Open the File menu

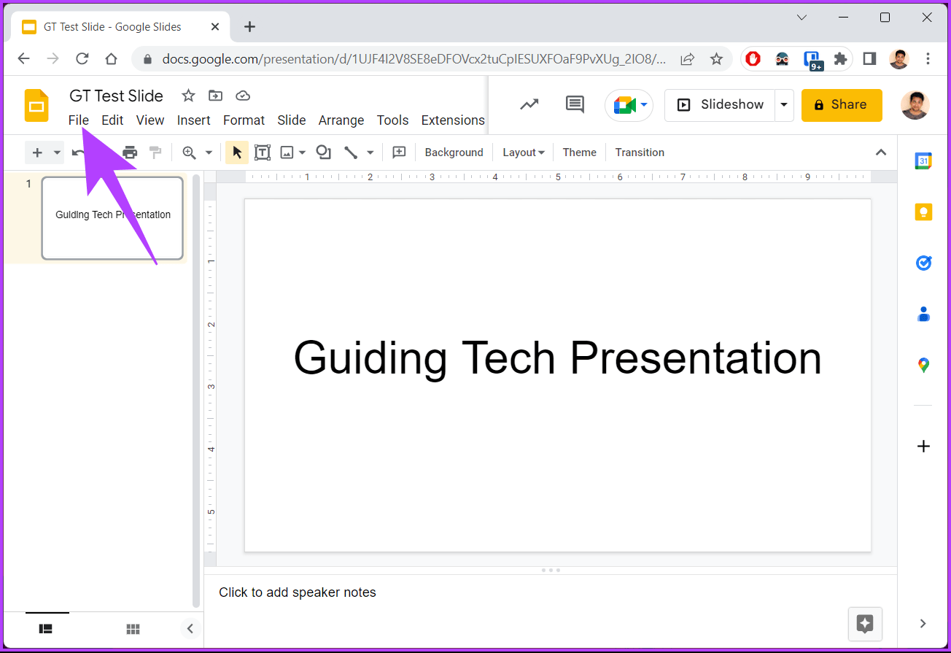point(78,120)
